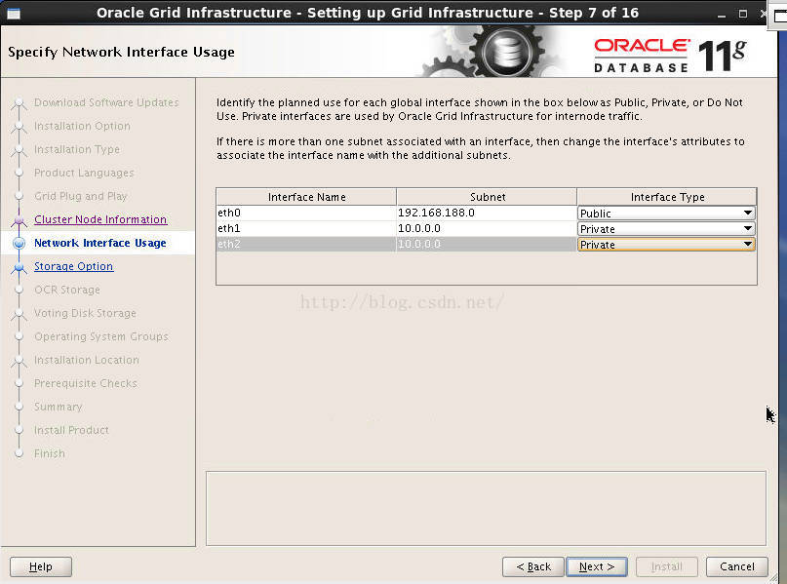Viewport: 787px width, 584px height.
Task: Click the Installation Type step
Action: point(77,149)
